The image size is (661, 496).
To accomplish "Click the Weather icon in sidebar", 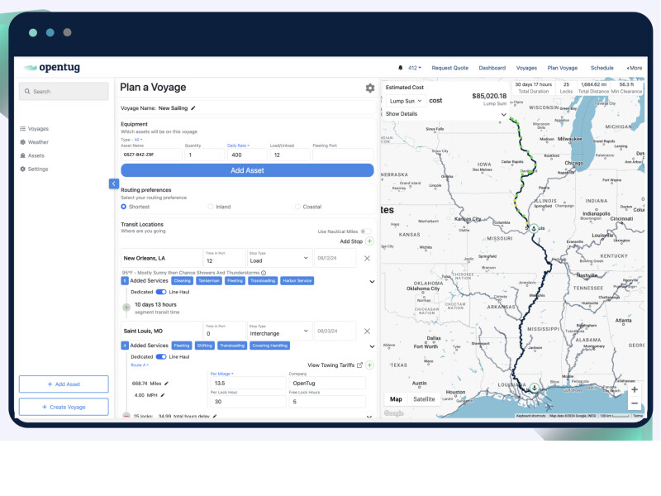I will pyautogui.click(x=23, y=142).
